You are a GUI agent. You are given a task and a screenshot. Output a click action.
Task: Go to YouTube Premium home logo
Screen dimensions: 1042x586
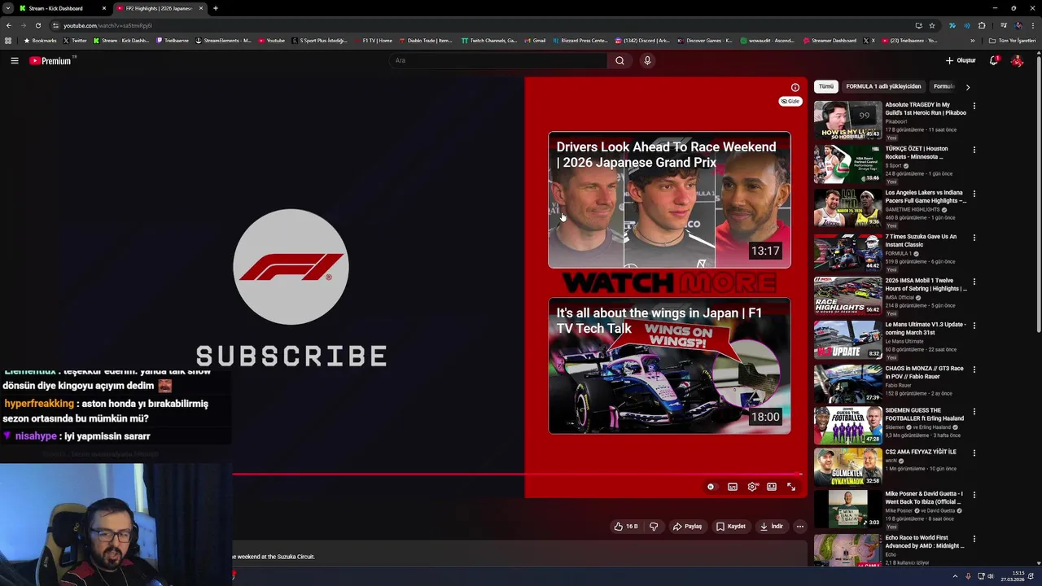click(x=52, y=60)
